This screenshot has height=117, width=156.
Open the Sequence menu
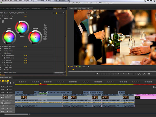tap(40, 1)
